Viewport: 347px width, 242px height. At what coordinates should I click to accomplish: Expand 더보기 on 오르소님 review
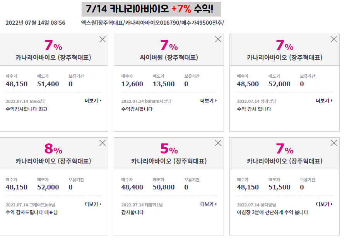[x=93, y=101]
